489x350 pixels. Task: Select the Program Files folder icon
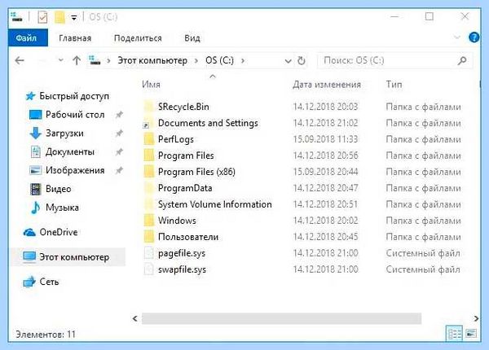149,155
